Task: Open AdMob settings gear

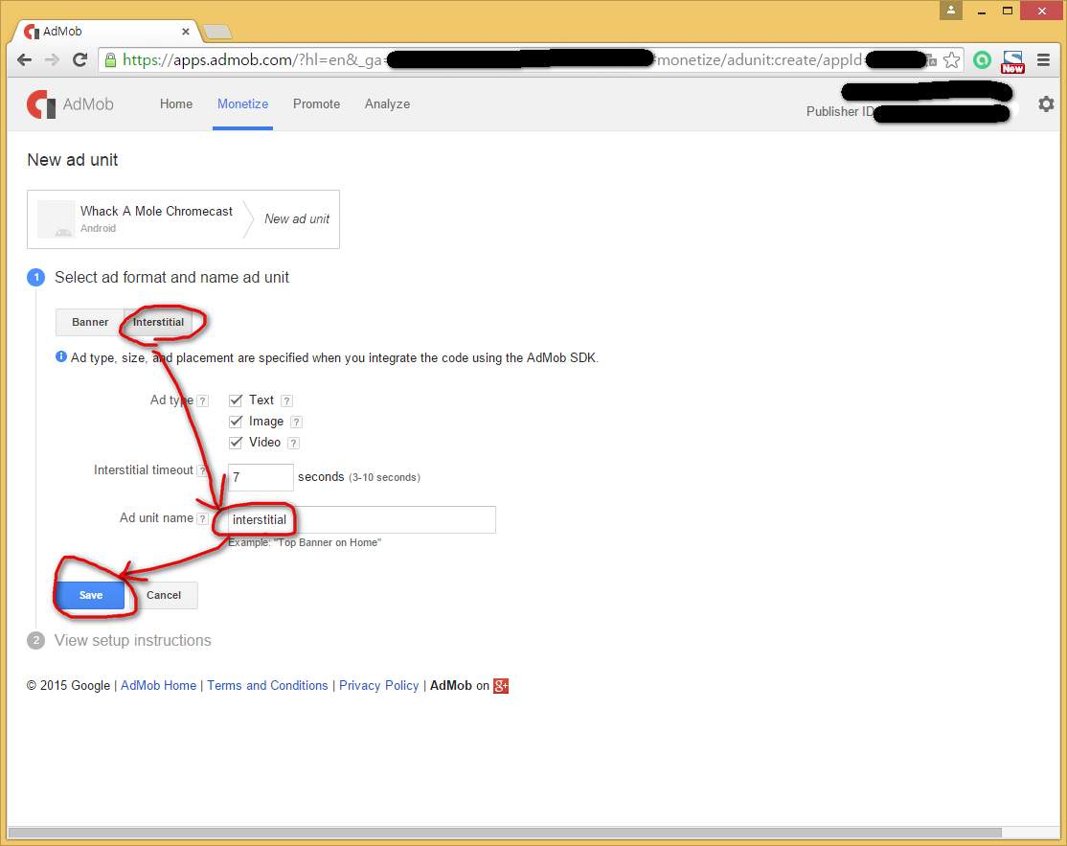Action: coord(1046,104)
